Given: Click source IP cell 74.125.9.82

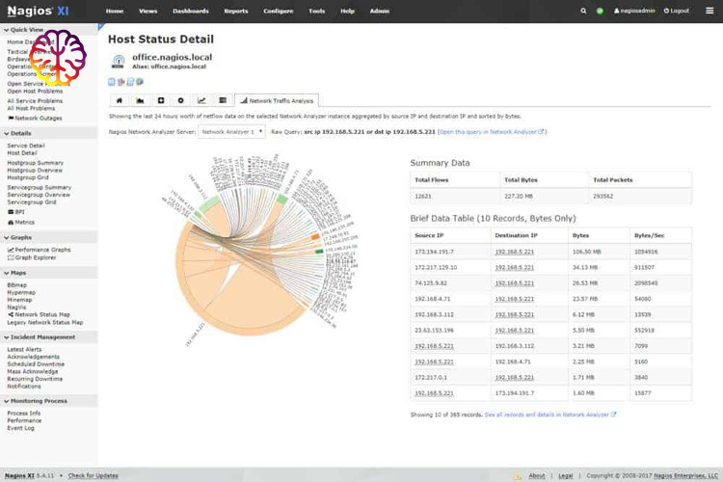Looking at the screenshot, I should [x=431, y=283].
